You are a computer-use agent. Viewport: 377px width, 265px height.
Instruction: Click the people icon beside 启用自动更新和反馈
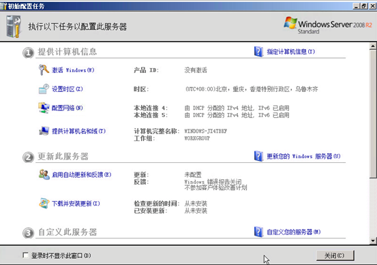44,174
